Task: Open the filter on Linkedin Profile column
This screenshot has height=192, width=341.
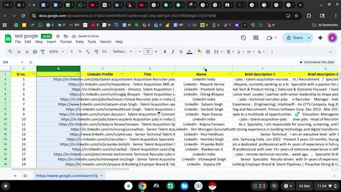Action: pyautogui.click(x=122, y=74)
